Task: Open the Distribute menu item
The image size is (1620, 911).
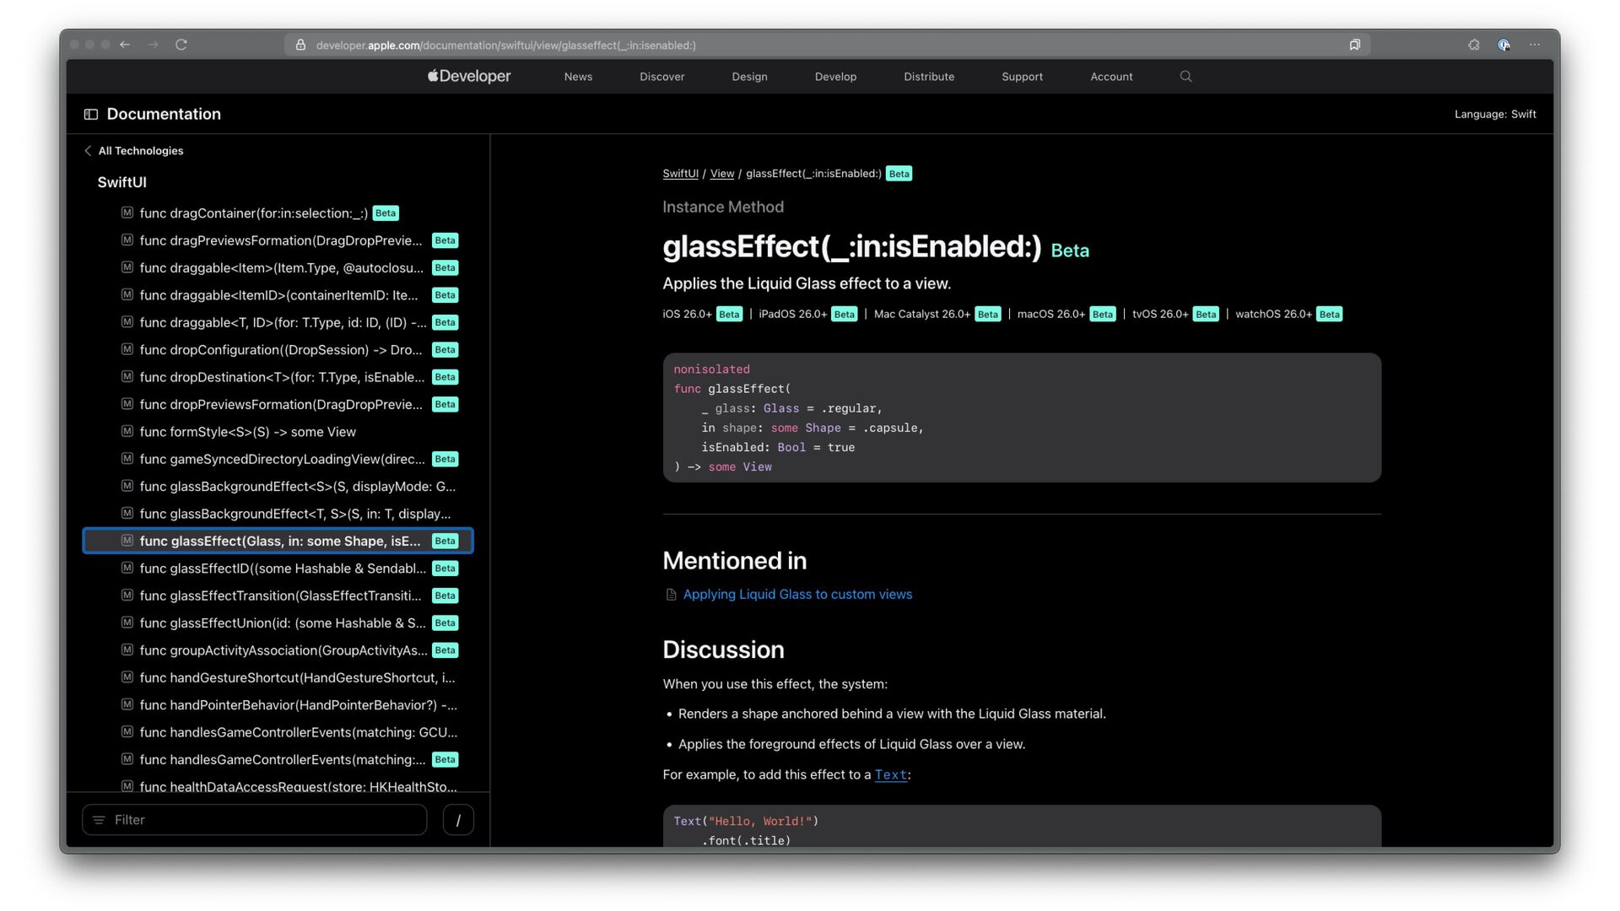Action: [x=929, y=76]
